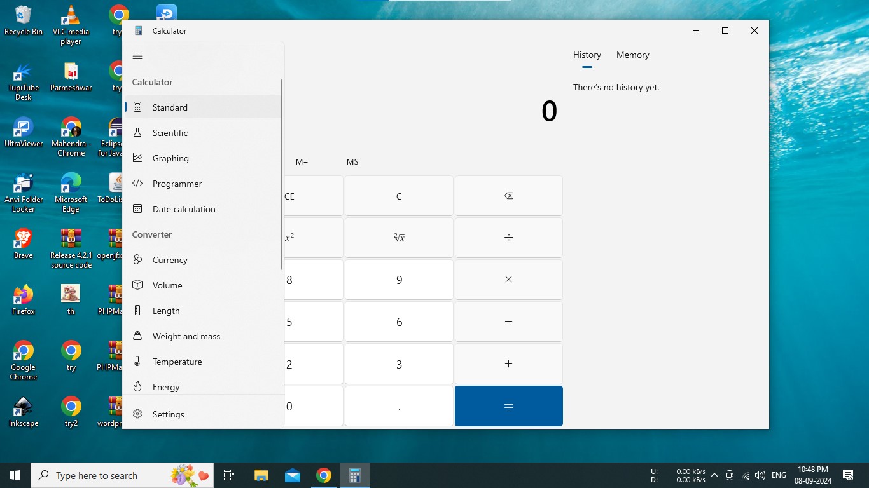Open Calculator Settings
Screen dimensions: 869x488
pos(203,414)
